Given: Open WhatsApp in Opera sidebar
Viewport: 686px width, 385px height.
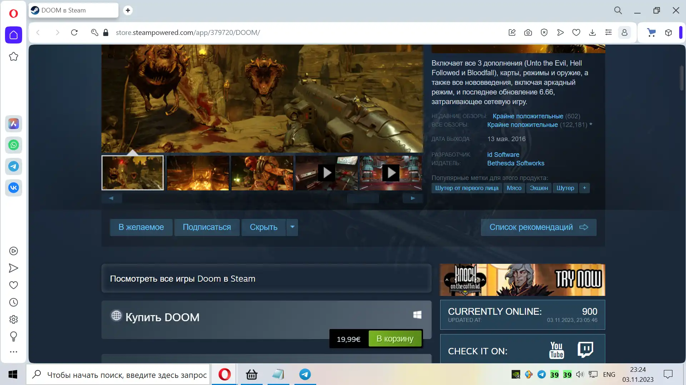Looking at the screenshot, I should click(14, 145).
